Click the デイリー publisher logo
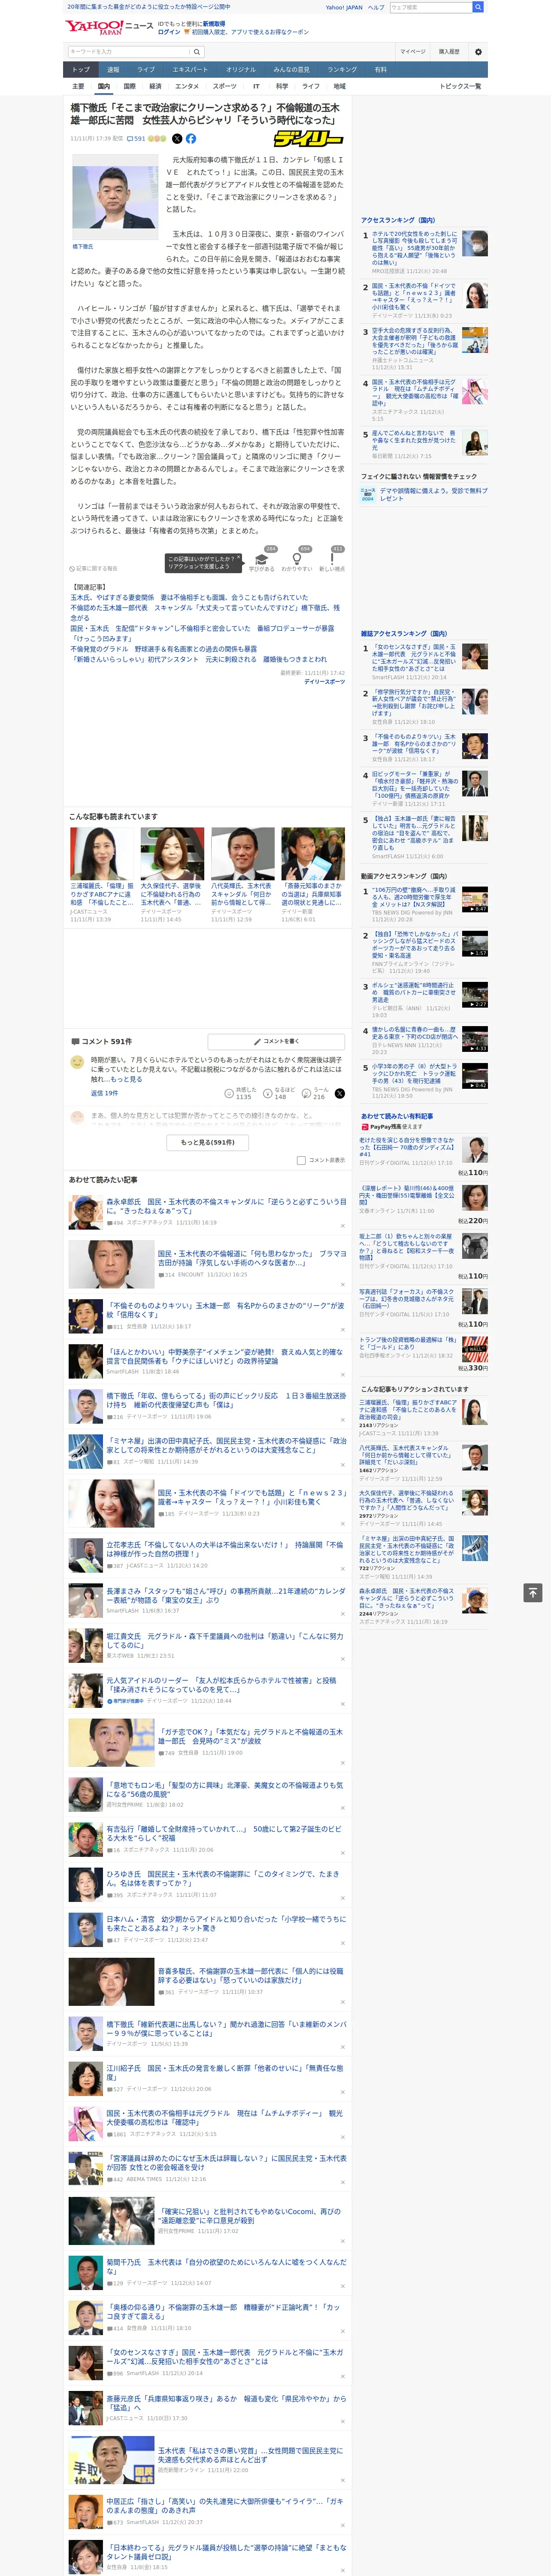The width and height of the screenshot is (551, 2576). pyautogui.click(x=309, y=139)
